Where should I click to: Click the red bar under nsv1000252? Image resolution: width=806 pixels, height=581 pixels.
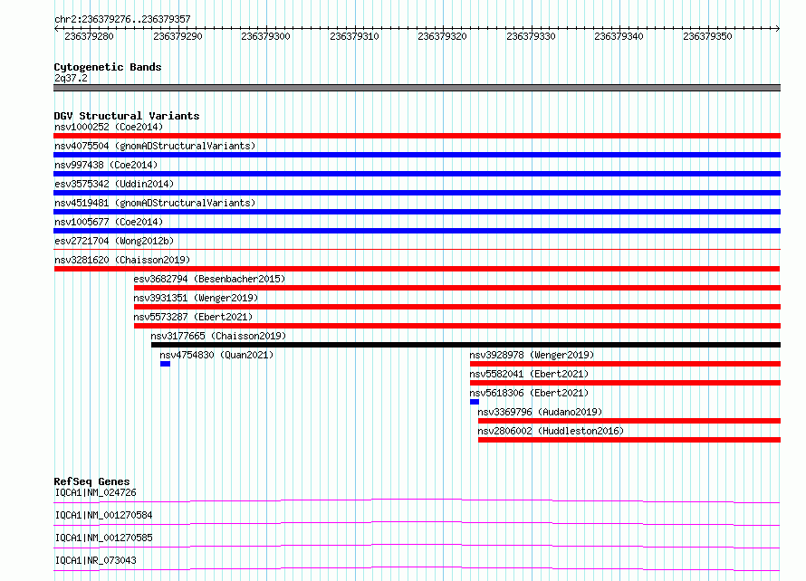click(417, 136)
